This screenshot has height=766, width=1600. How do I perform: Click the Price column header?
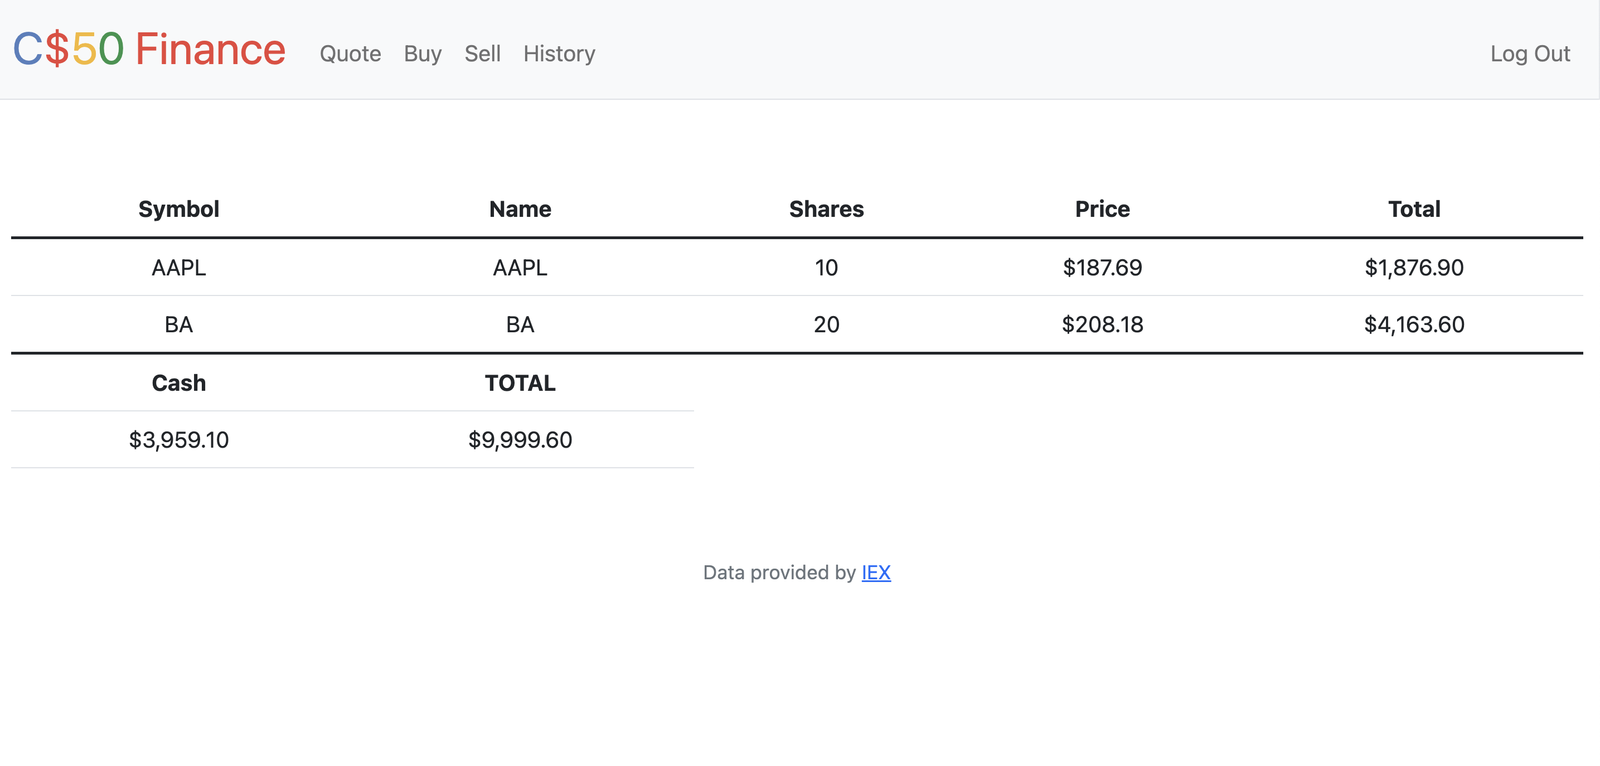pos(1103,210)
